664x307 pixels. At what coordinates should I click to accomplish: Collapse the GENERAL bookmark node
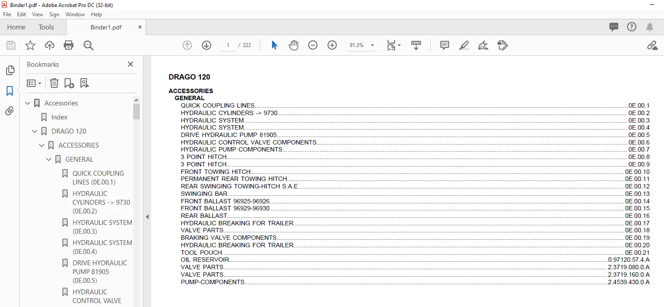pos(49,159)
